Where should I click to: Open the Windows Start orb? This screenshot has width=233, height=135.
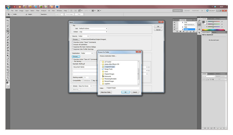point(8,7)
